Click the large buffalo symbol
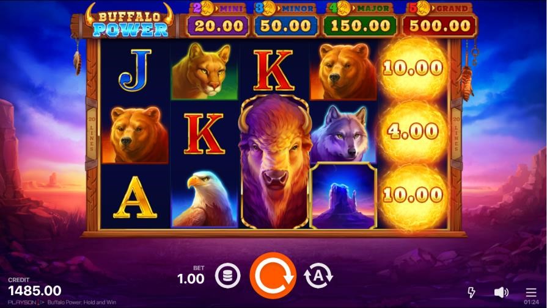The image size is (547, 308). coord(274,162)
